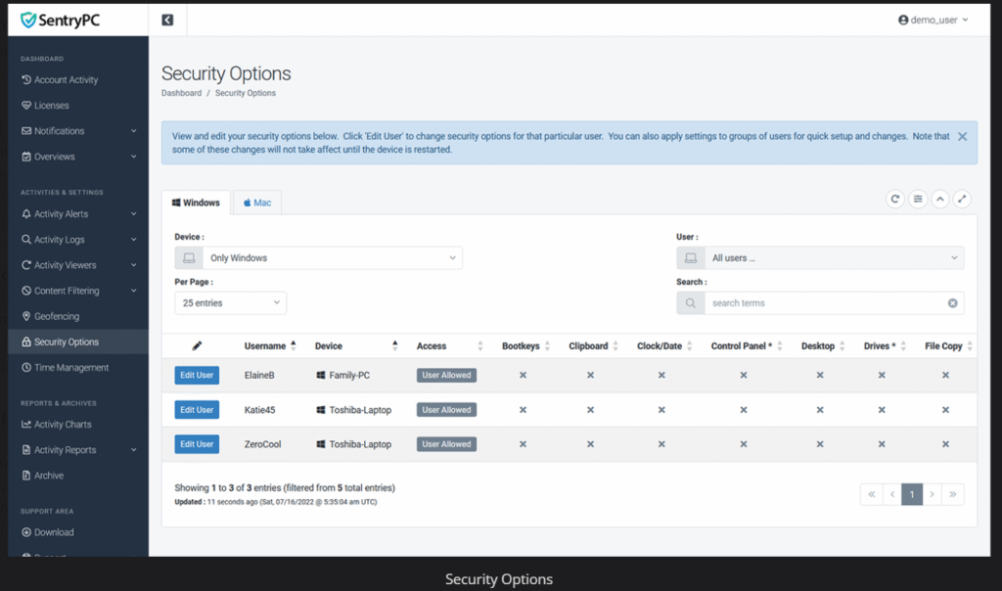Toggle Clipboard setting for ZeroCool
Viewport: 1002px width, 591px height.
pyautogui.click(x=590, y=443)
